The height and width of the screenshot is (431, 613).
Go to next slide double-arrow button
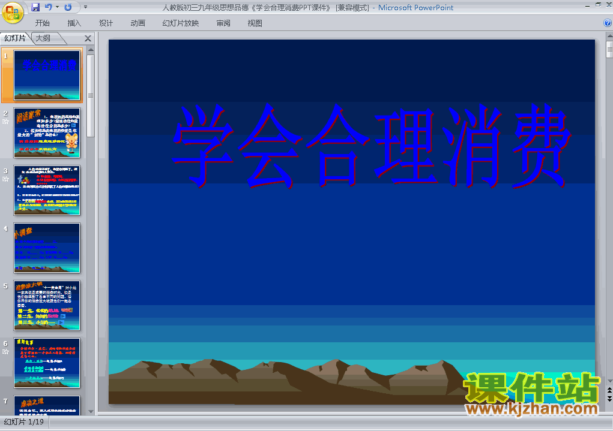609,398
